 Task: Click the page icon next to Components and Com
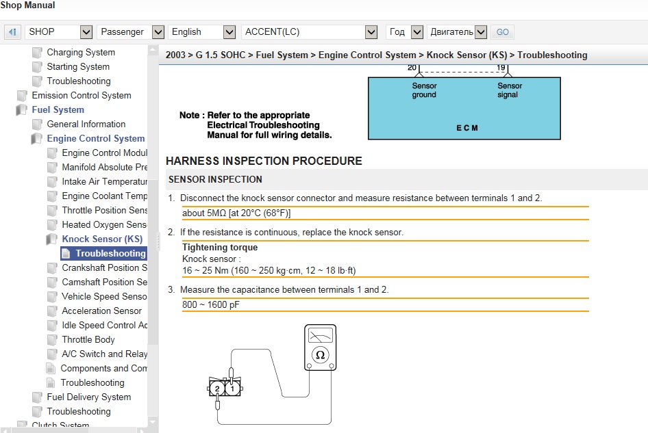[x=51, y=368]
